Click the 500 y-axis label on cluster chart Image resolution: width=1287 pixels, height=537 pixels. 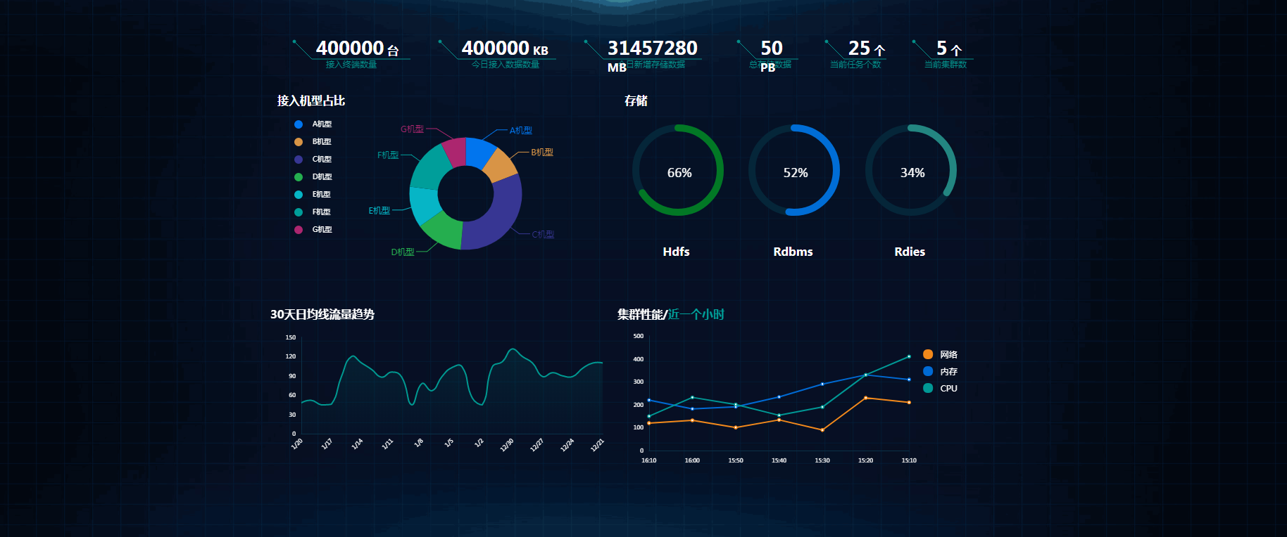(x=639, y=336)
